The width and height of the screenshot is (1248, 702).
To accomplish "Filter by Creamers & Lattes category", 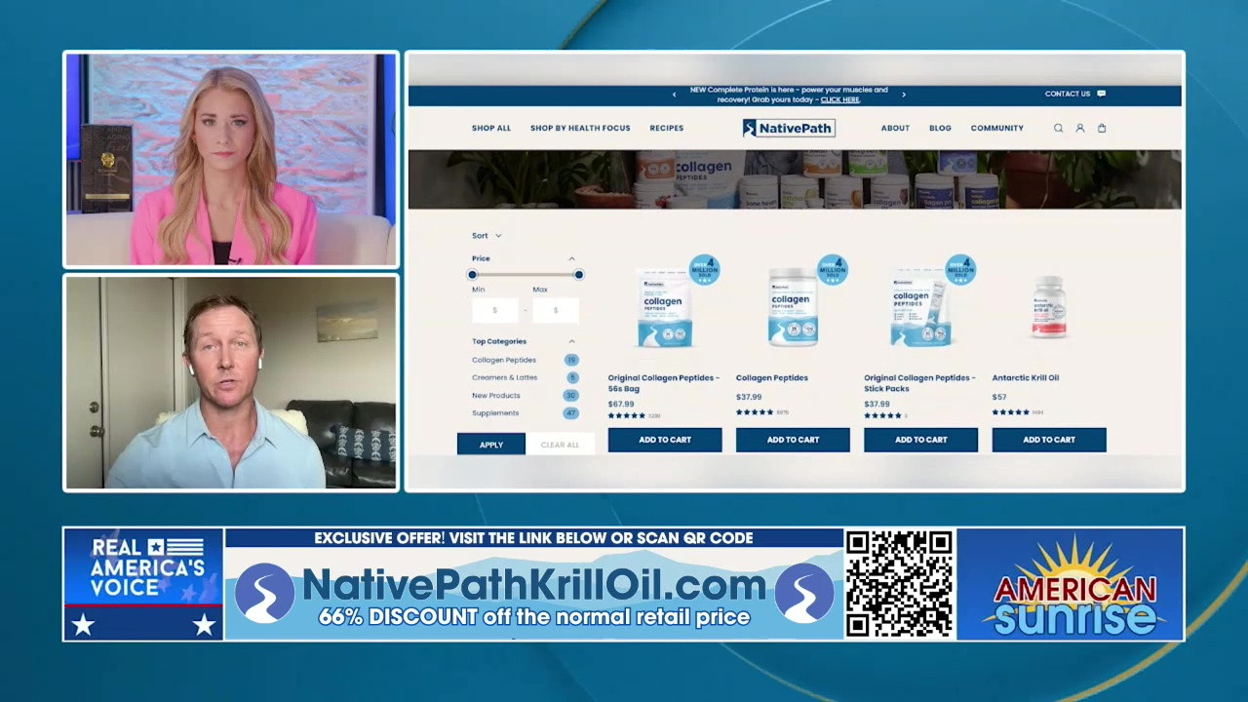I will point(504,377).
